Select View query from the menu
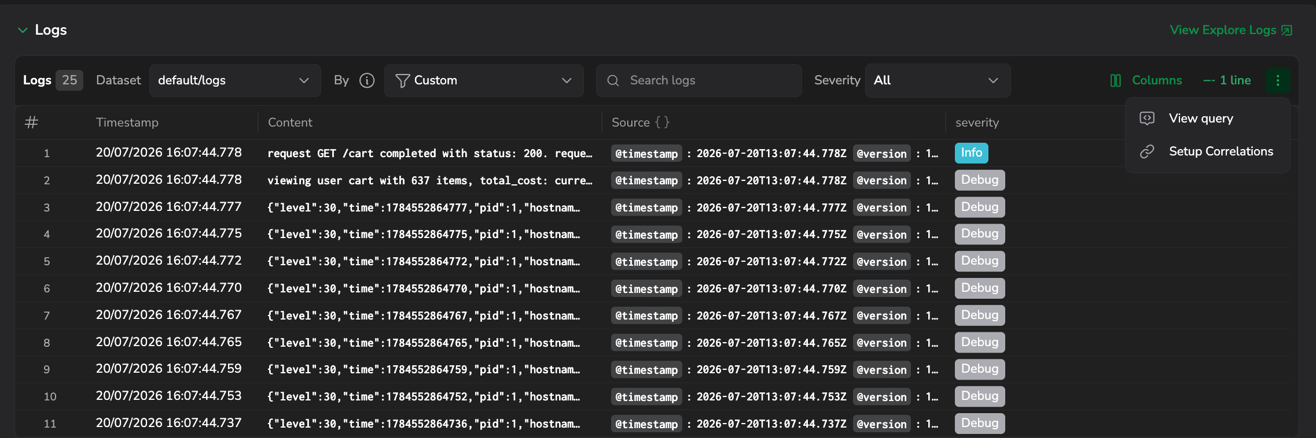Screen dimensions: 1316x438 tap(1208, 118)
